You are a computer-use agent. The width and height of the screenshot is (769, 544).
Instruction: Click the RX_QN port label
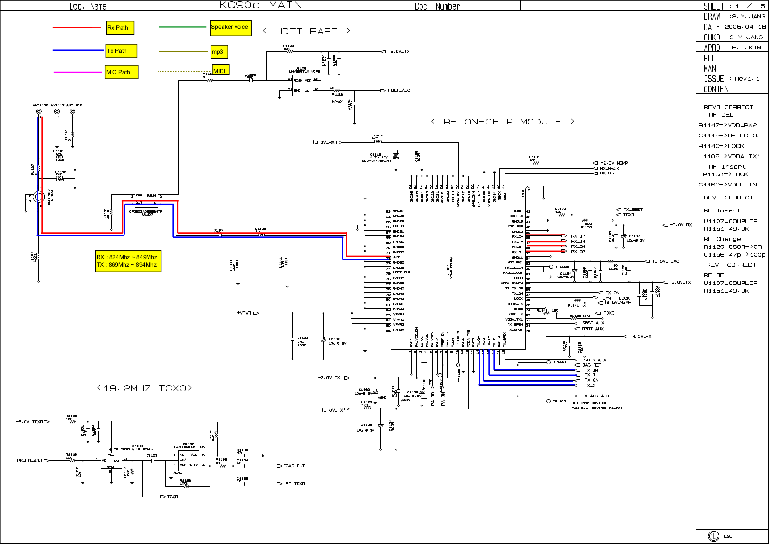(578, 247)
